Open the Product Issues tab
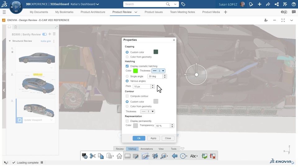 154,12
